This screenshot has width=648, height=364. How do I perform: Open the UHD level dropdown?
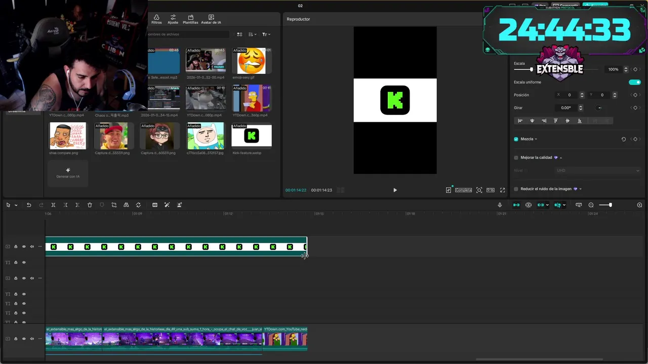(x=598, y=170)
